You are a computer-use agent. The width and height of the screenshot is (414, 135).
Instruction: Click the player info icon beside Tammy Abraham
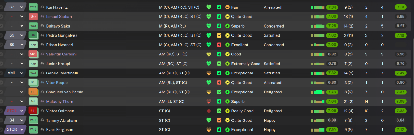(42, 121)
